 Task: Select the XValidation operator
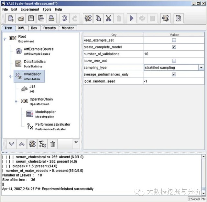pos(29,77)
